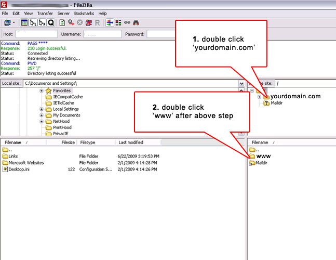This screenshot has height=260, width=336.
Task: Expand the NetHood tree node
Action: (42, 121)
